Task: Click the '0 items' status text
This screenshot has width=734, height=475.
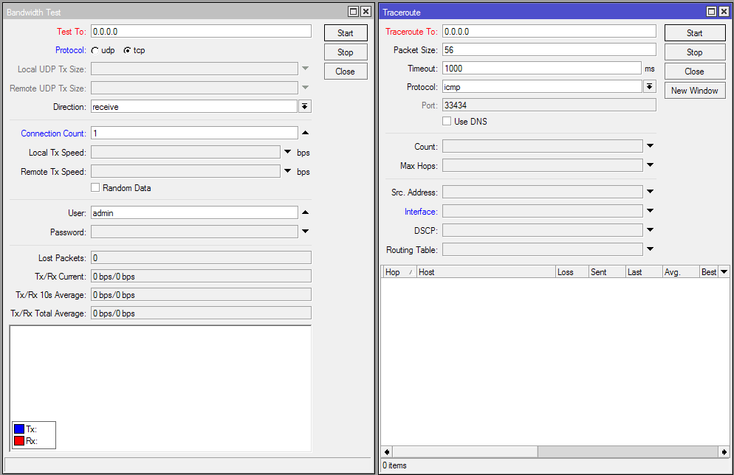Action: [394, 465]
